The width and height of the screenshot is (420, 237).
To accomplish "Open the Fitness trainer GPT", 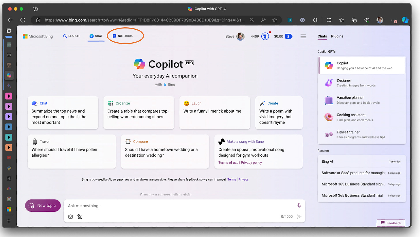I will (362, 134).
